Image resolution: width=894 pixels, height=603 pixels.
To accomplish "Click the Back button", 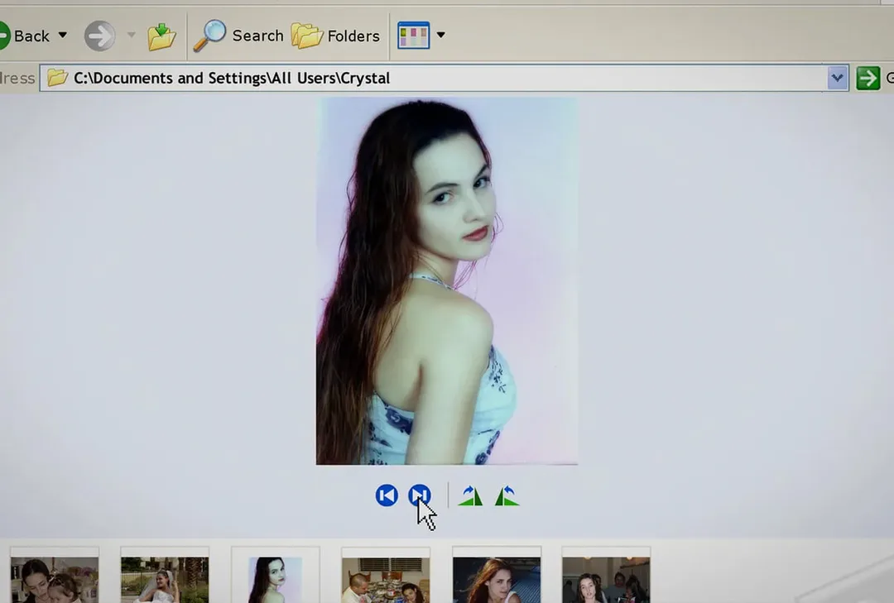I will [24, 36].
